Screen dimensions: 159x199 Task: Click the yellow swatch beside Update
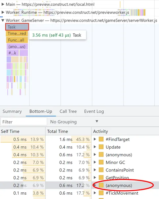(x=101, y=147)
